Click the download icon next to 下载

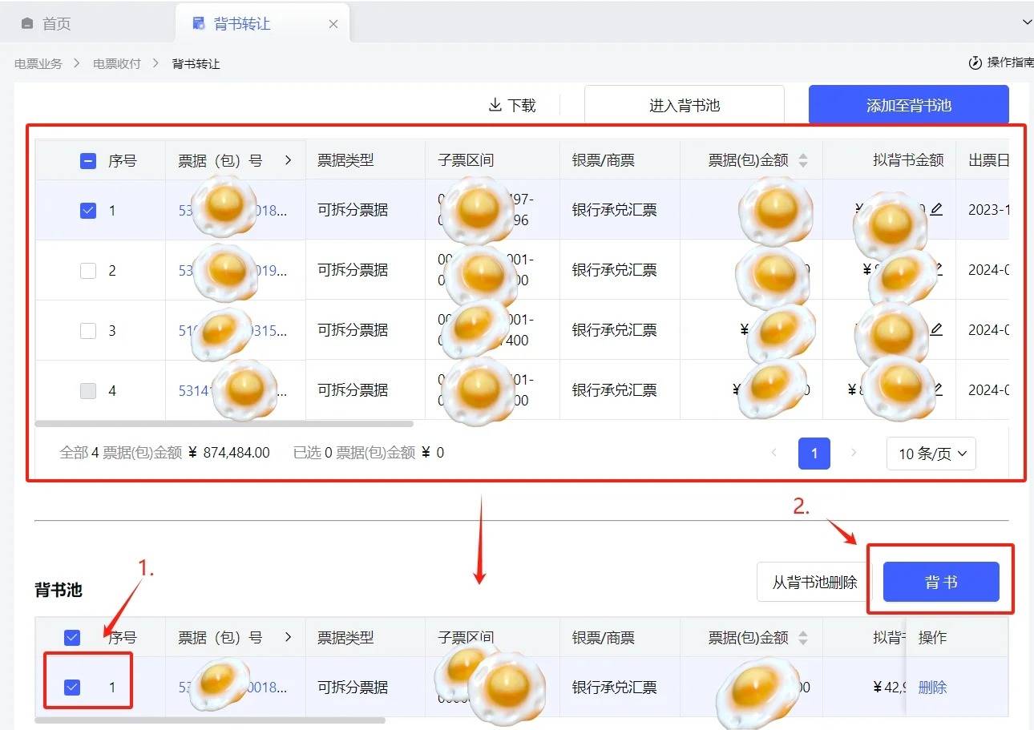coord(495,105)
